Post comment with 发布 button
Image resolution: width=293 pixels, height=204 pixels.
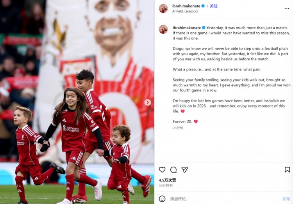pyautogui.click(x=286, y=199)
